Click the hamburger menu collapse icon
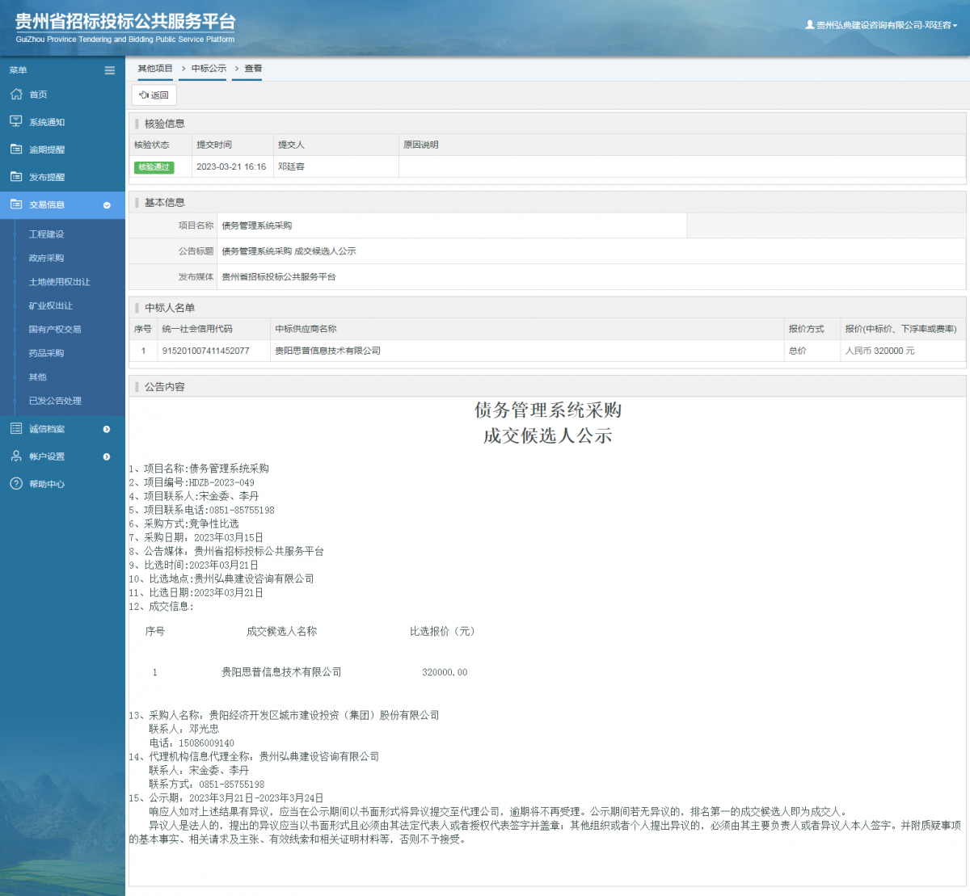970x896 pixels. pyautogui.click(x=109, y=70)
